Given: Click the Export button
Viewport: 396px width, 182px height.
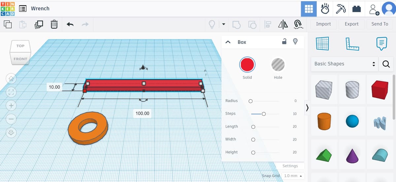Looking at the screenshot, I should point(351,24).
